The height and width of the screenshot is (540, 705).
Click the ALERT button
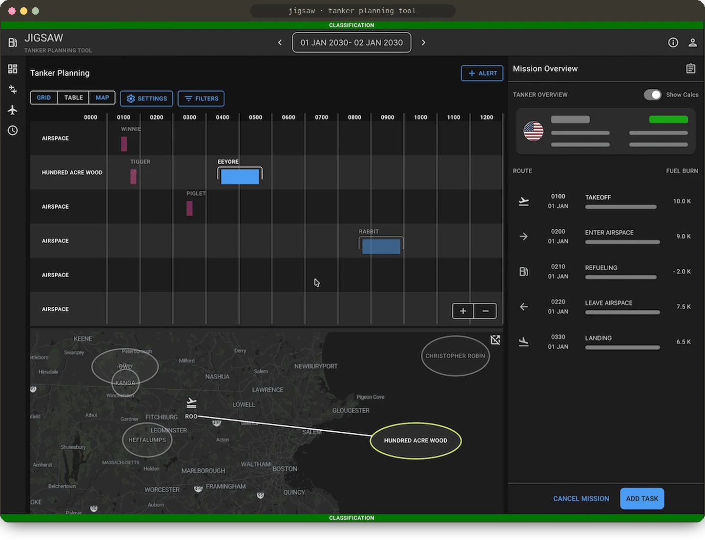pos(482,73)
